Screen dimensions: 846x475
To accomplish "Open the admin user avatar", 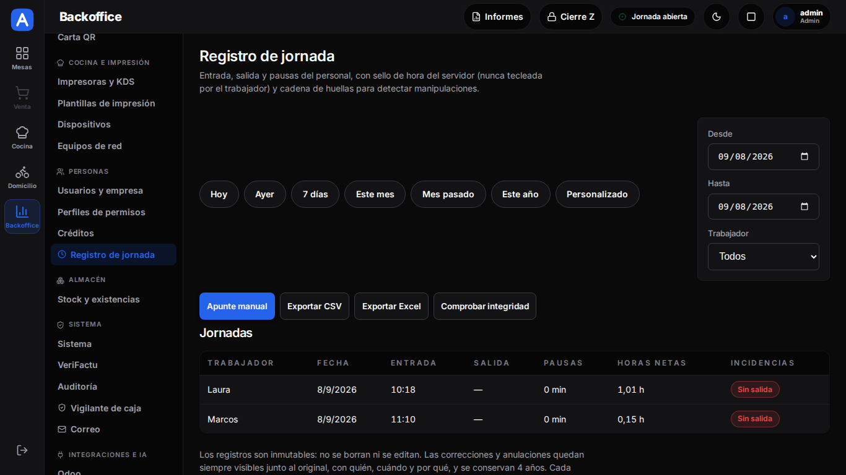I will click(x=785, y=17).
